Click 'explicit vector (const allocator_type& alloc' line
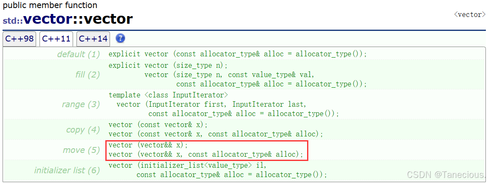 coord(238,54)
